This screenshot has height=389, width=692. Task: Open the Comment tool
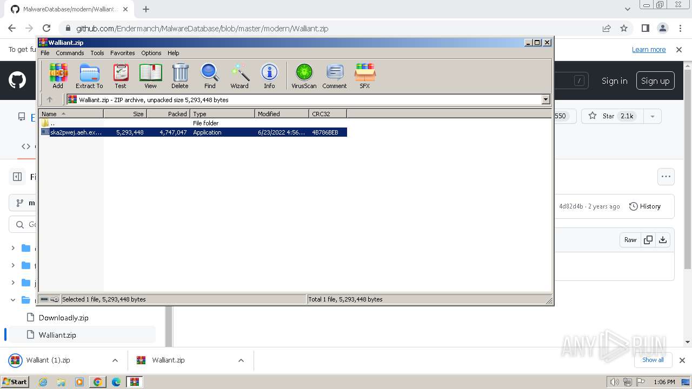(x=335, y=76)
